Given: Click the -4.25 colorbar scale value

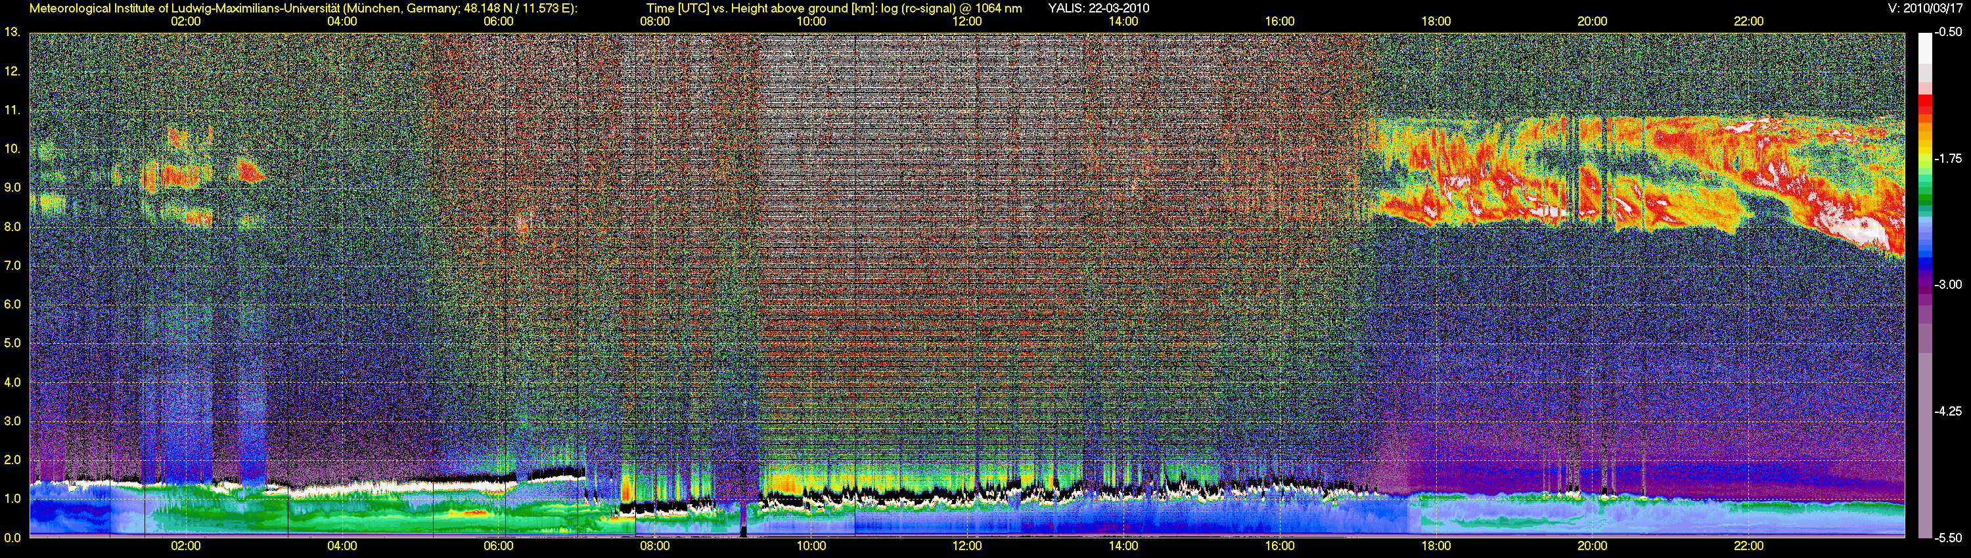Looking at the screenshot, I should (1949, 411).
